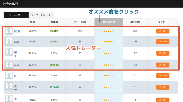The image size is (183, 102).
Task: Select win rate value 59.59%
Action: (32, 31)
